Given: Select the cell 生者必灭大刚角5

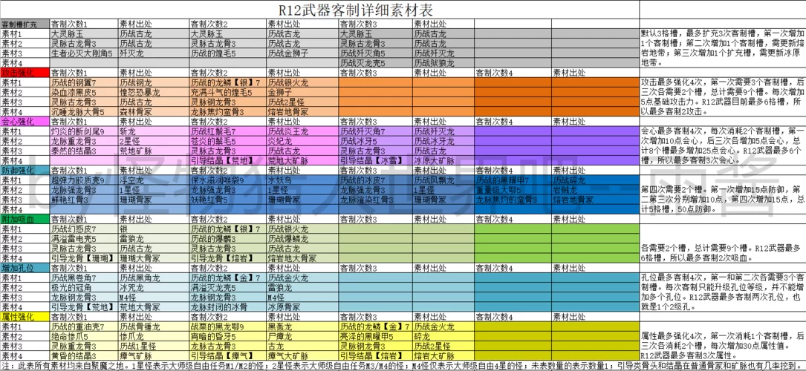Looking at the screenshot, I should click(84, 53).
